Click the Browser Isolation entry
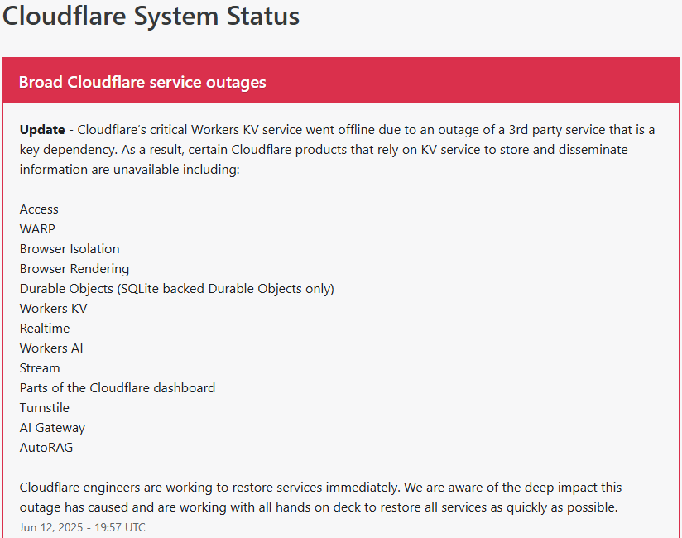This screenshot has width=682, height=538. 70,249
